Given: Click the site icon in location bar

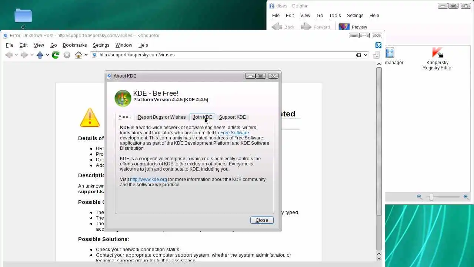Looking at the screenshot, I should 94,55.
